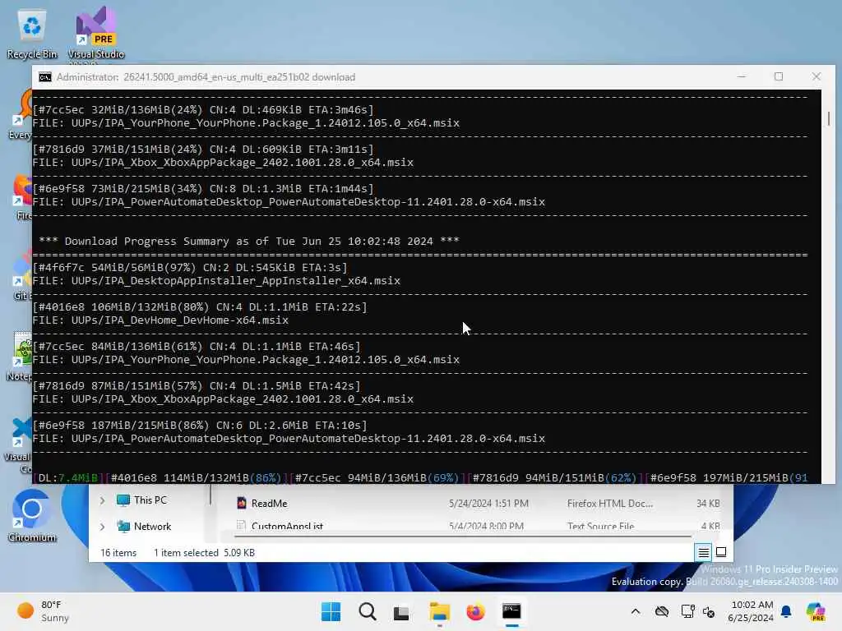This screenshot has height=631, width=842.
Task: Open the weather widget showing 80°F Sunny
Action: coord(44,611)
